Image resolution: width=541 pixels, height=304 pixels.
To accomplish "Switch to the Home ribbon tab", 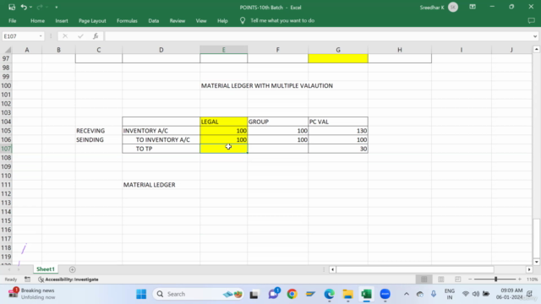I will pos(37,20).
